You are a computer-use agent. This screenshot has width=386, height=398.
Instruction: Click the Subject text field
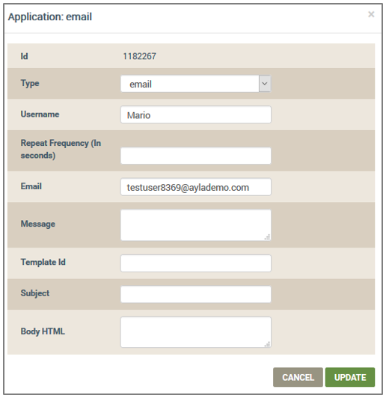pos(196,295)
